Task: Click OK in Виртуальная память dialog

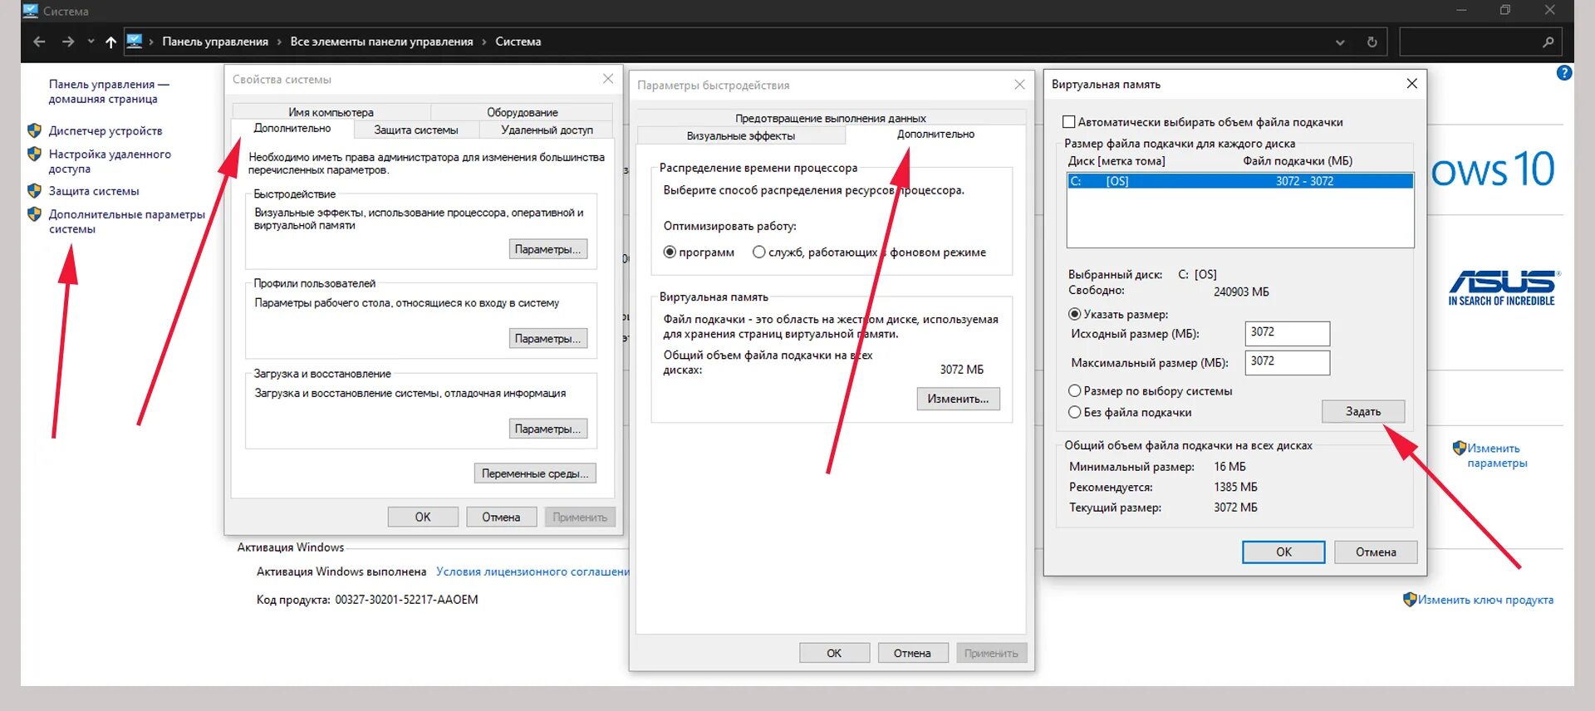Action: coord(1283,552)
